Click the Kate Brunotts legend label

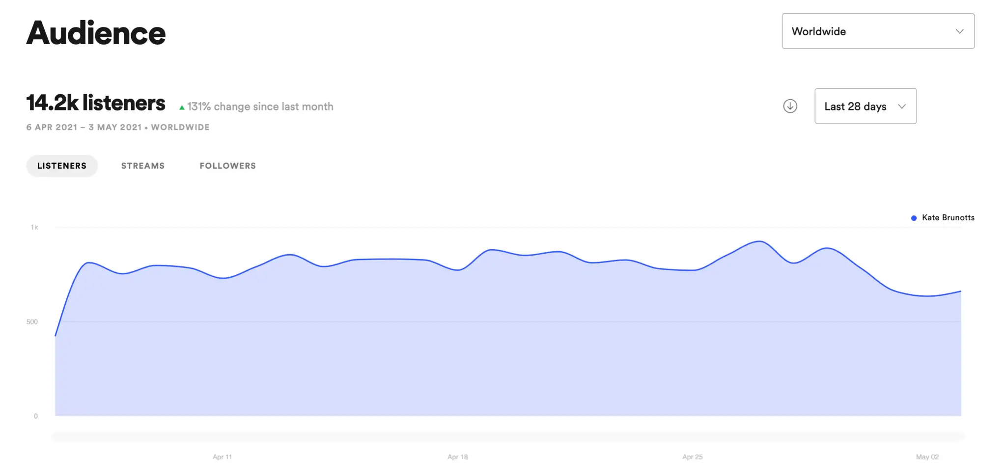948,217
